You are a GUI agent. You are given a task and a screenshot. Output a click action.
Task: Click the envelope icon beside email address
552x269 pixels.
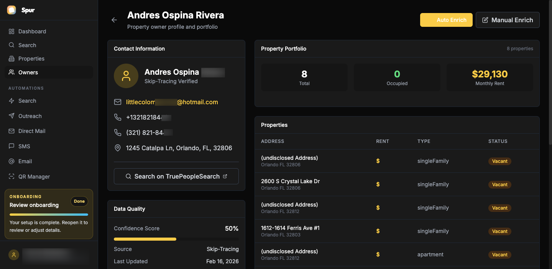(118, 102)
